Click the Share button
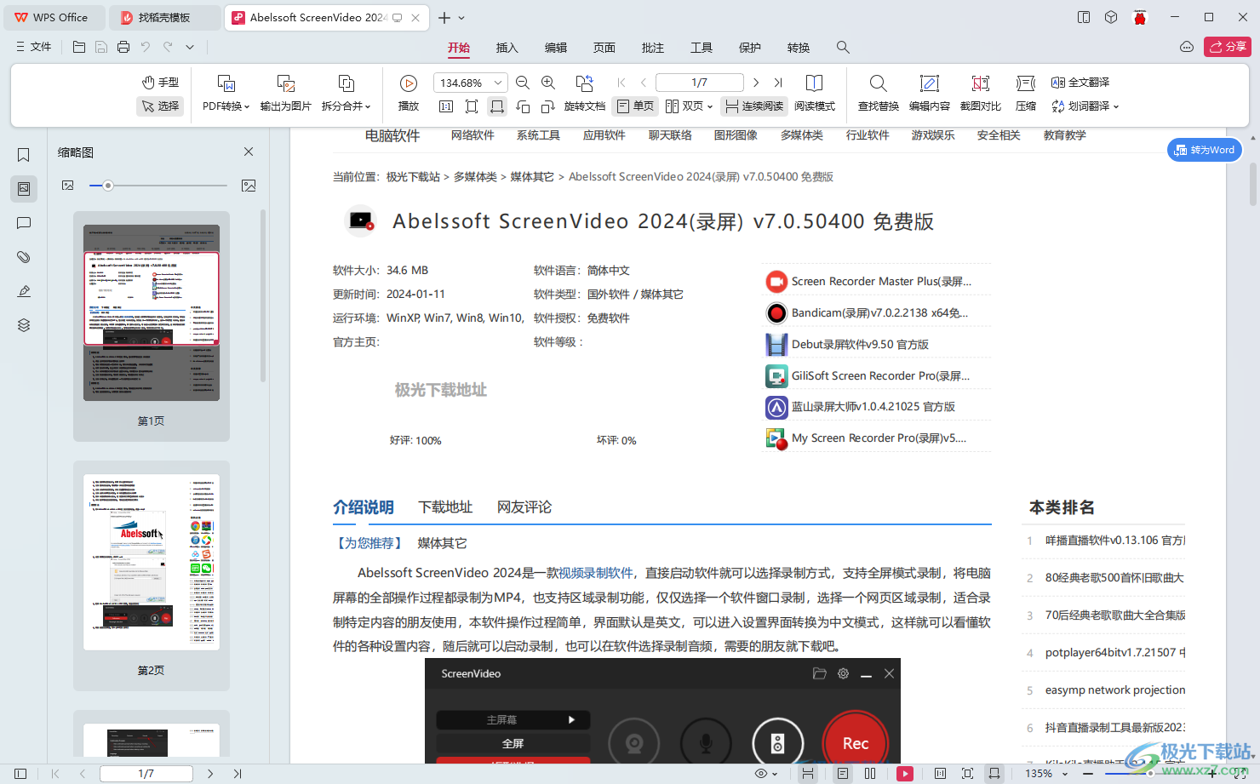 pyautogui.click(x=1228, y=47)
